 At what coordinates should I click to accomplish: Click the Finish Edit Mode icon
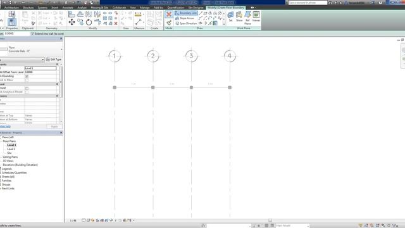coord(169,23)
